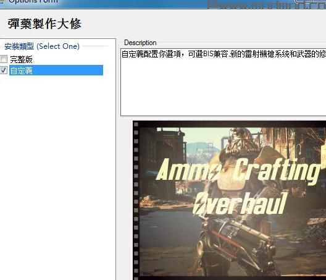Select the 完整版 option label
326x280 pixels.
(21, 59)
